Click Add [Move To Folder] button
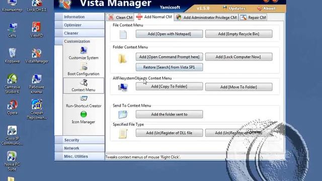Viewport: 322px width, 181px height. tap(238, 87)
